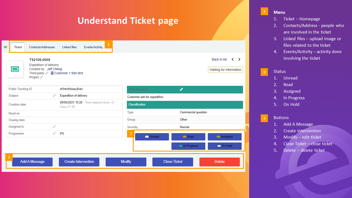The width and height of the screenshot is (352, 198).
Task: Go to next ticket with the right chevron
Action: click(239, 59)
